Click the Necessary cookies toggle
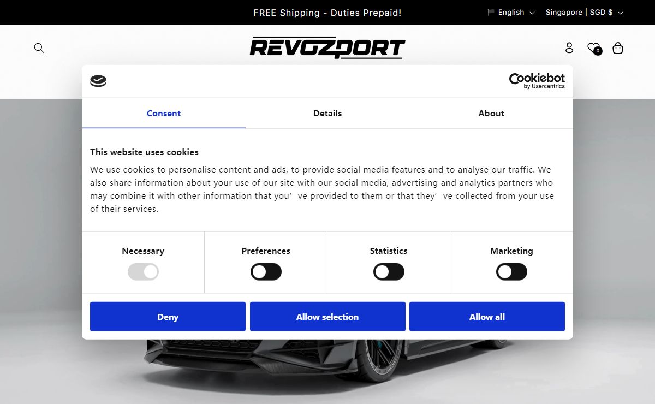This screenshot has width=655, height=404. [x=143, y=272]
